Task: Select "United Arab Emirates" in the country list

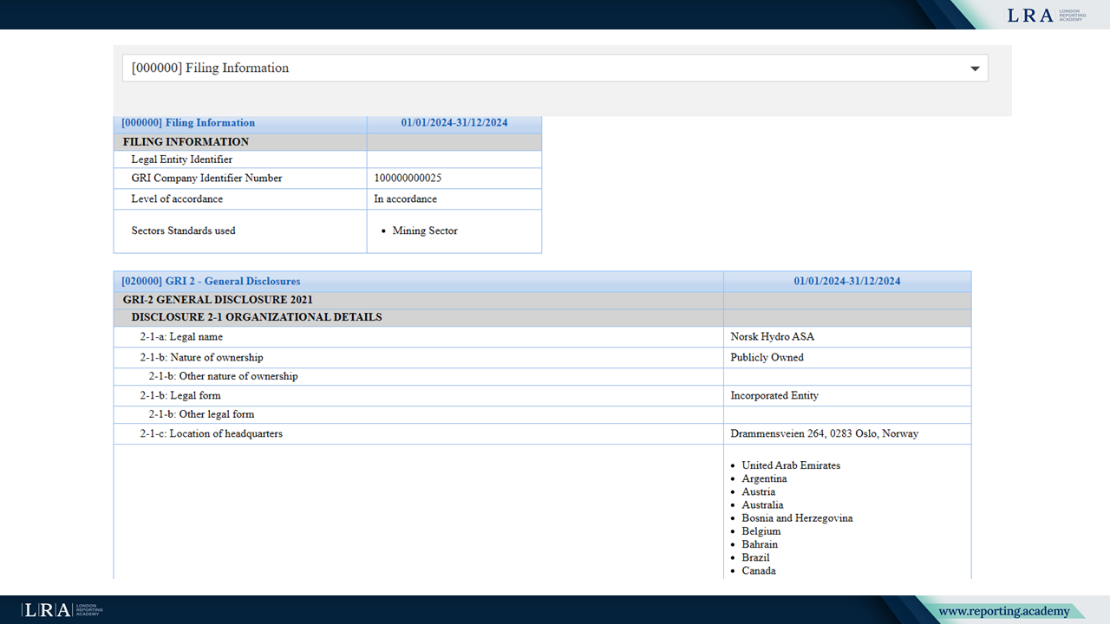Action: click(x=791, y=466)
